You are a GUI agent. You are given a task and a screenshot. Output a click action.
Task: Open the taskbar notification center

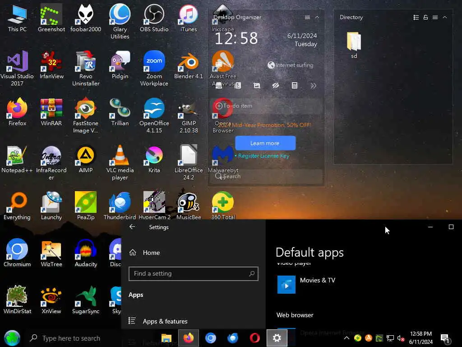(x=444, y=338)
